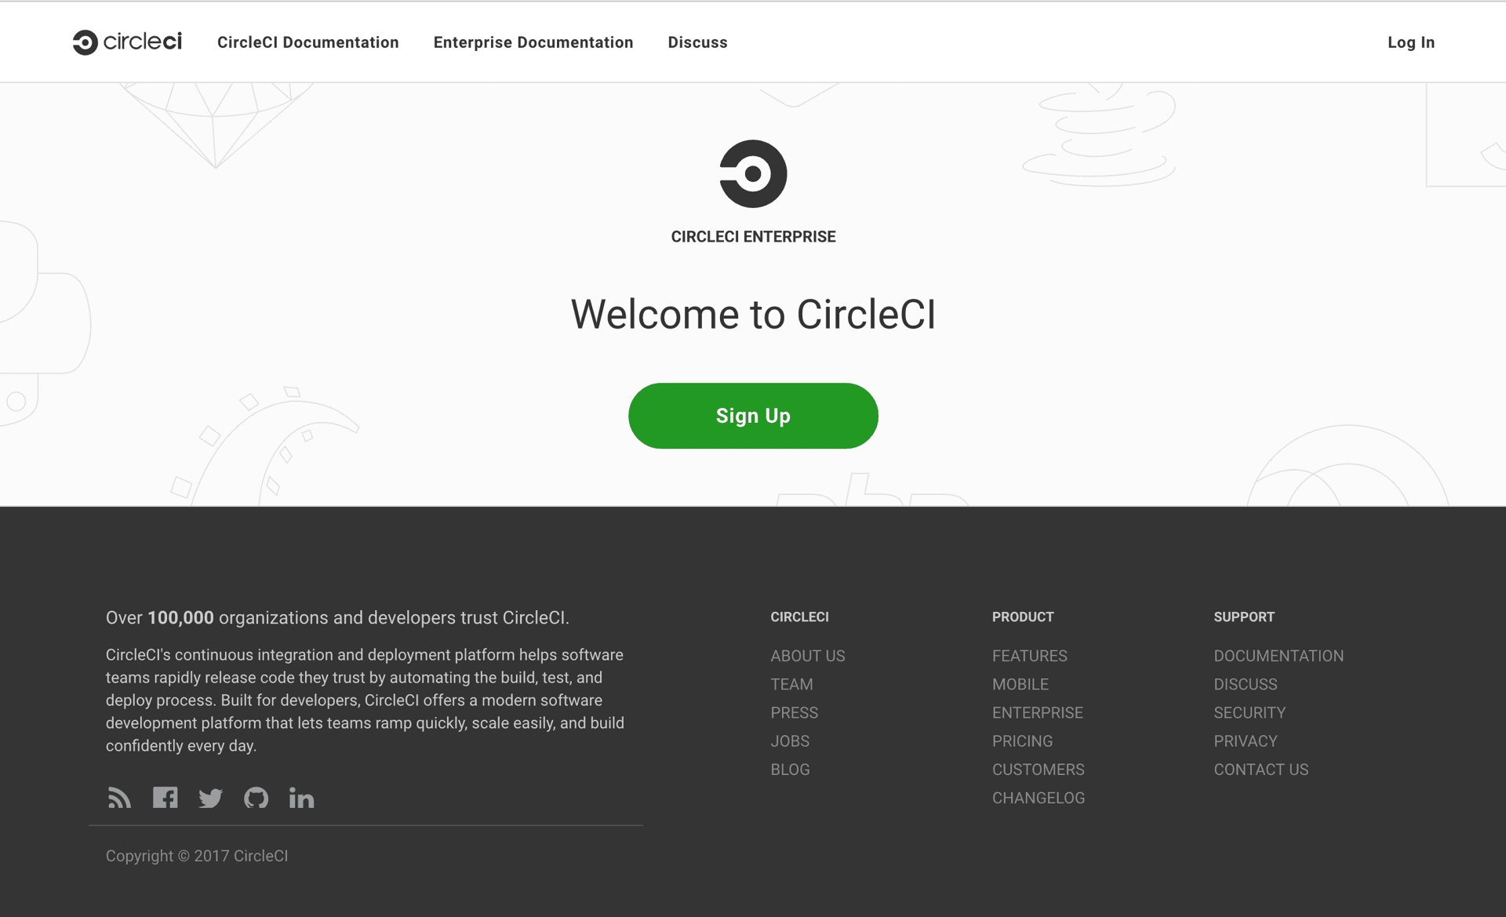Open the Pricing footer link
Image resolution: width=1506 pixels, height=917 pixels.
tap(1023, 741)
